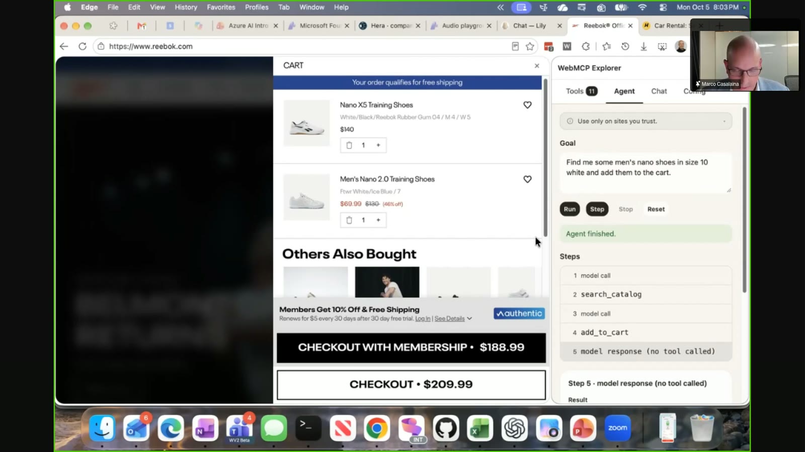The image size is (805, 452).
Task: Select the Agent tab
Action: tap(624, 91)
